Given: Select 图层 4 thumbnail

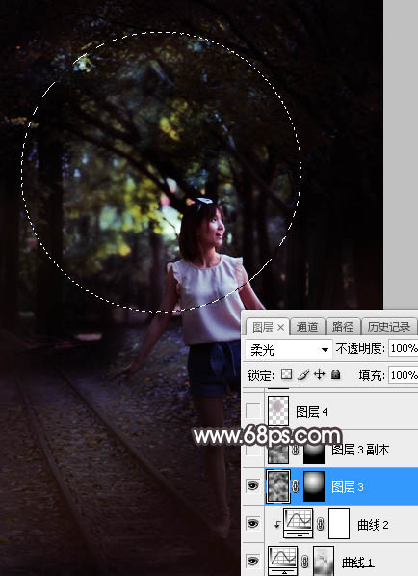Looking at the screenshot, I should tap(278, 411).
